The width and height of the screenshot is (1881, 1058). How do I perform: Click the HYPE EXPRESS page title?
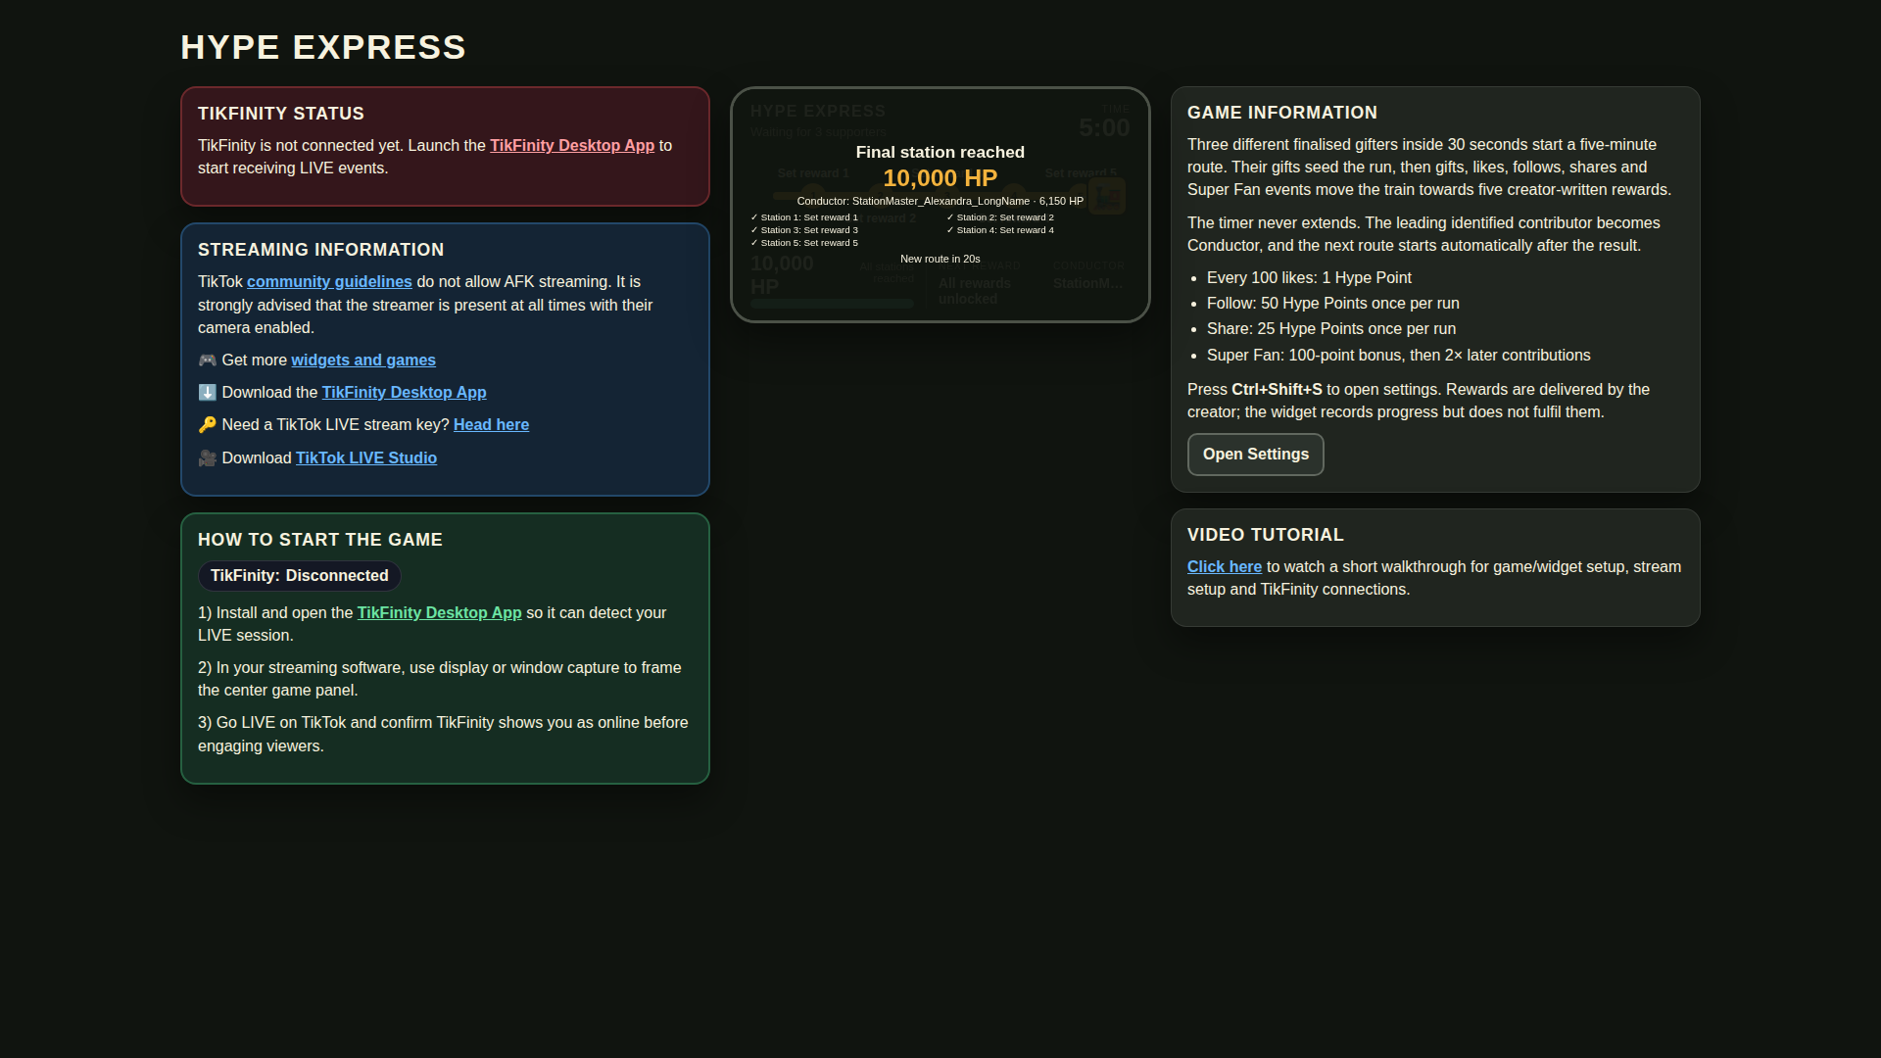click(x=323, y=47)
